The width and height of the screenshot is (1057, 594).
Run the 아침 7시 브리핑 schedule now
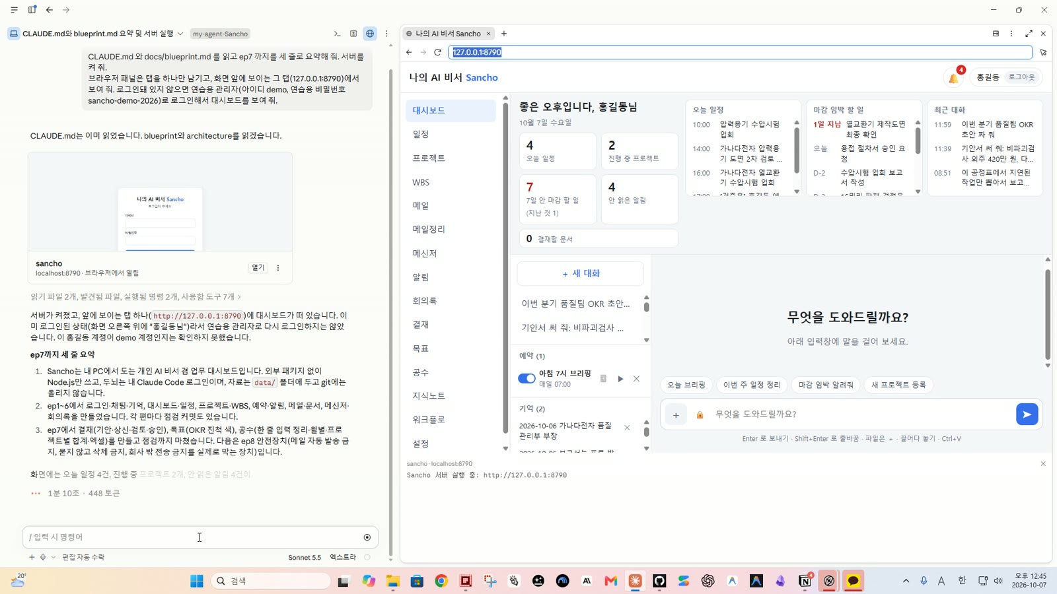click(620, 379)
